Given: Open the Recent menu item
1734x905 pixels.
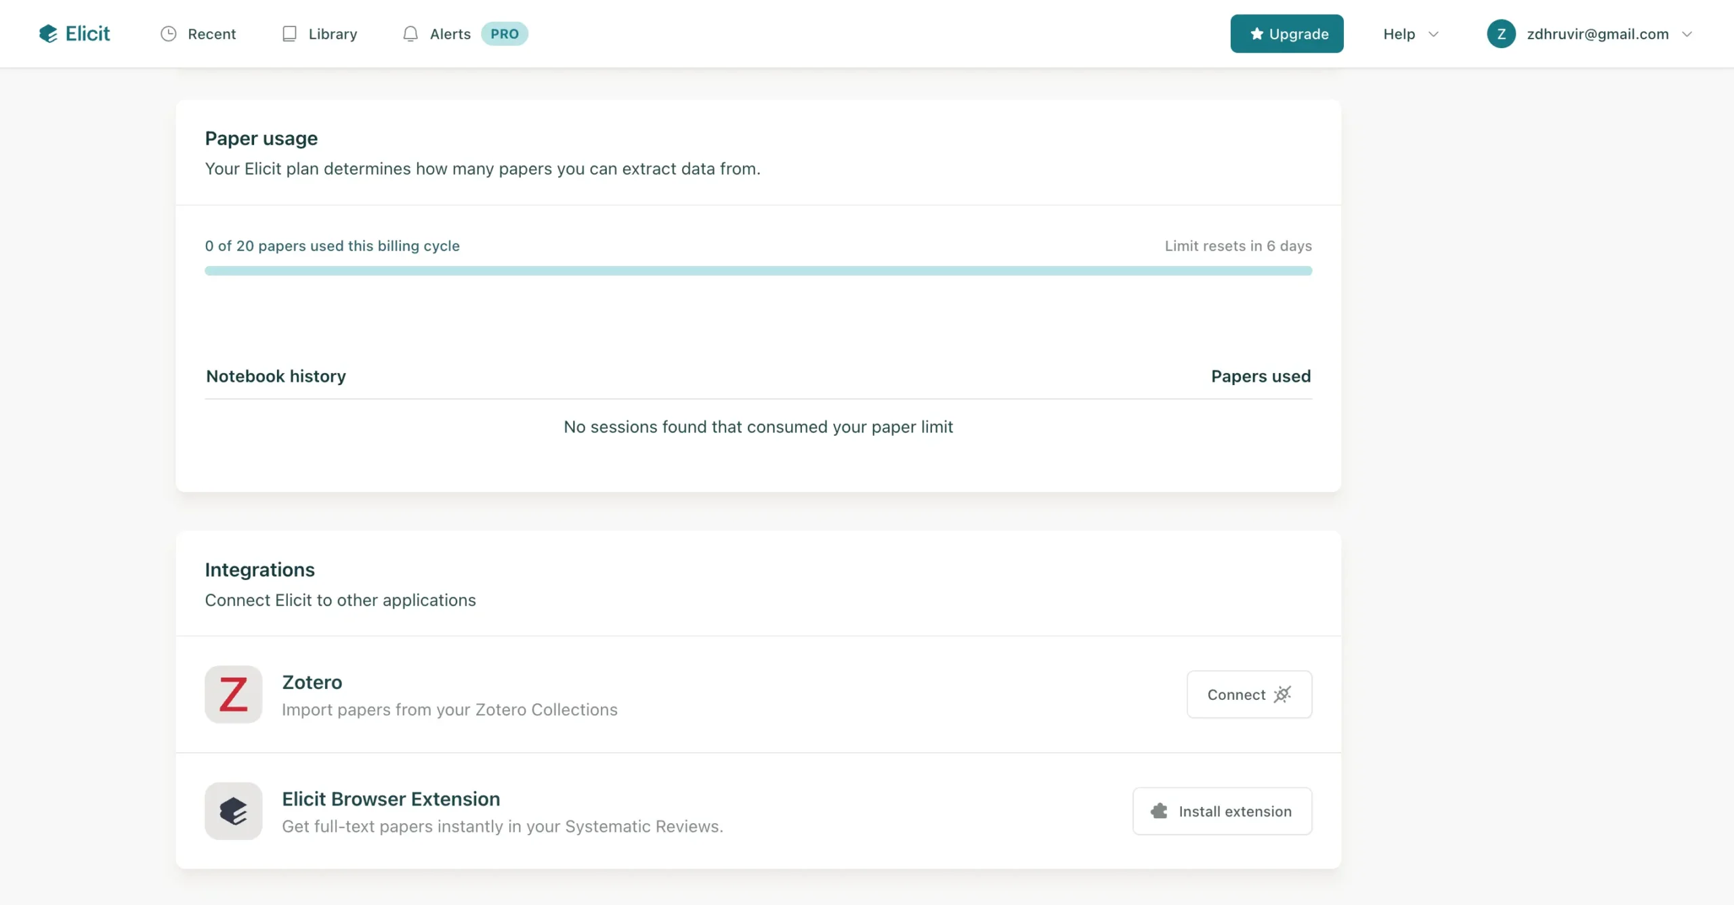Looking at the screenshot, I should 198,34.
